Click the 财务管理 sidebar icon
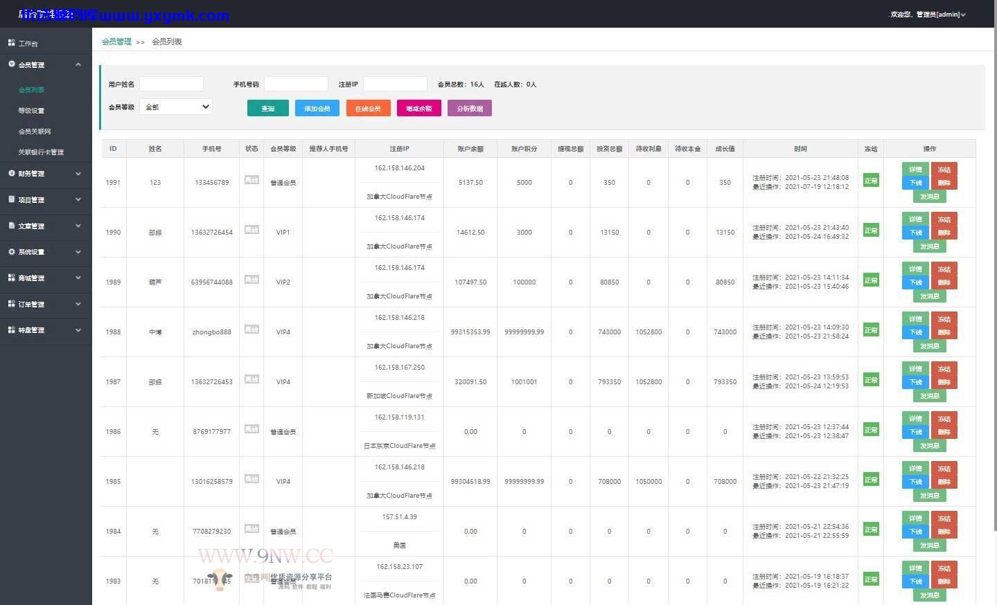997x605 pixels. (x=11, y=173)
